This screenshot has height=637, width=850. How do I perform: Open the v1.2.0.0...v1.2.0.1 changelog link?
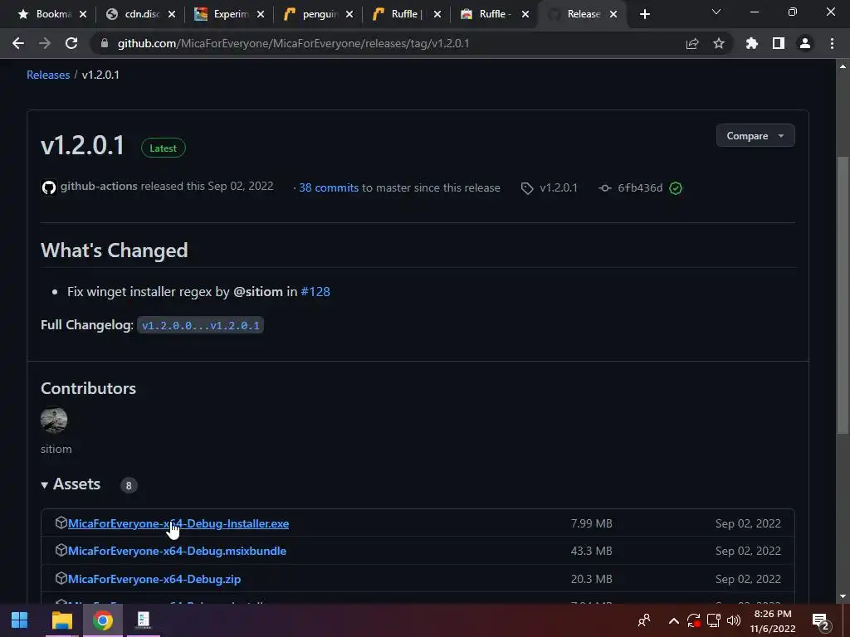(x=201, y=325)
